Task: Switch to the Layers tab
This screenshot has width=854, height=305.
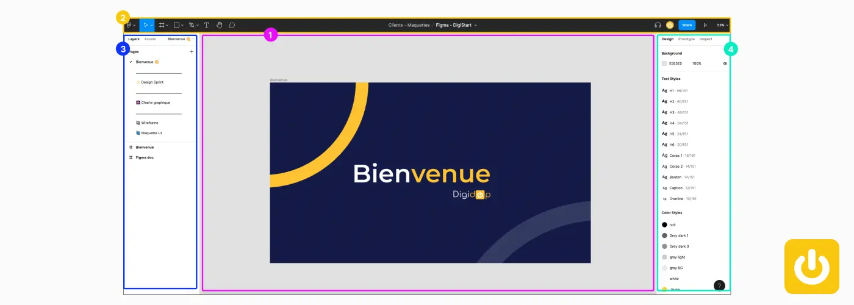Action: (134, 39)
